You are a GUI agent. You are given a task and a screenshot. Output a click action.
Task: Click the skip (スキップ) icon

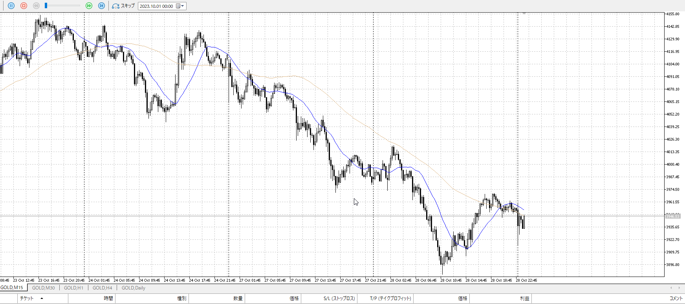116,6
